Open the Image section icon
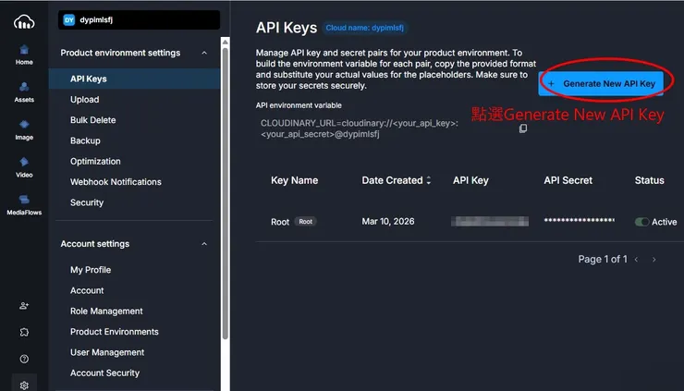The height and width of the screenshot is (391, 684). tap(24, 125)
